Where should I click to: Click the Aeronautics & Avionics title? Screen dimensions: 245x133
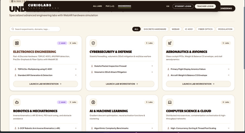coord(187,52)
